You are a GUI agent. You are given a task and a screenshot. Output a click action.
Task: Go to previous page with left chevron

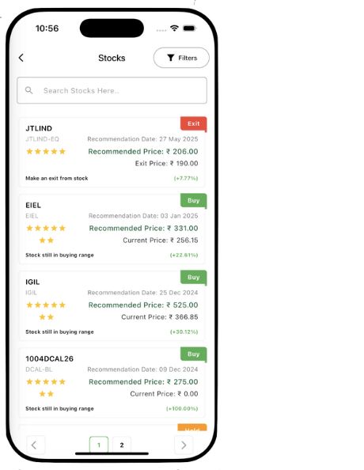(x=36, y=445)
